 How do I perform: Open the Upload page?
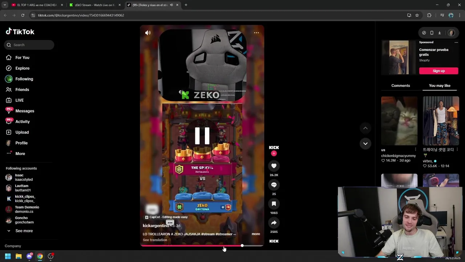point(17,132)
